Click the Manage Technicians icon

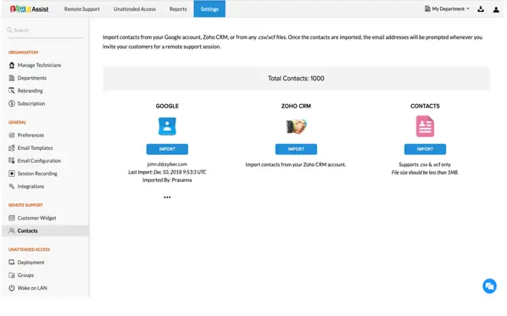(12, 65)
